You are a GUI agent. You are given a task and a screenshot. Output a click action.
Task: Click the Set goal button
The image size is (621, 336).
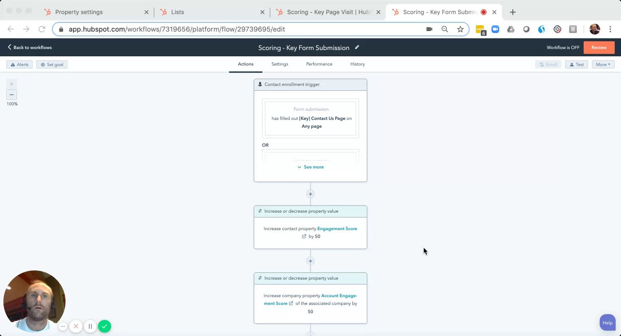click(x=52, y=65)
